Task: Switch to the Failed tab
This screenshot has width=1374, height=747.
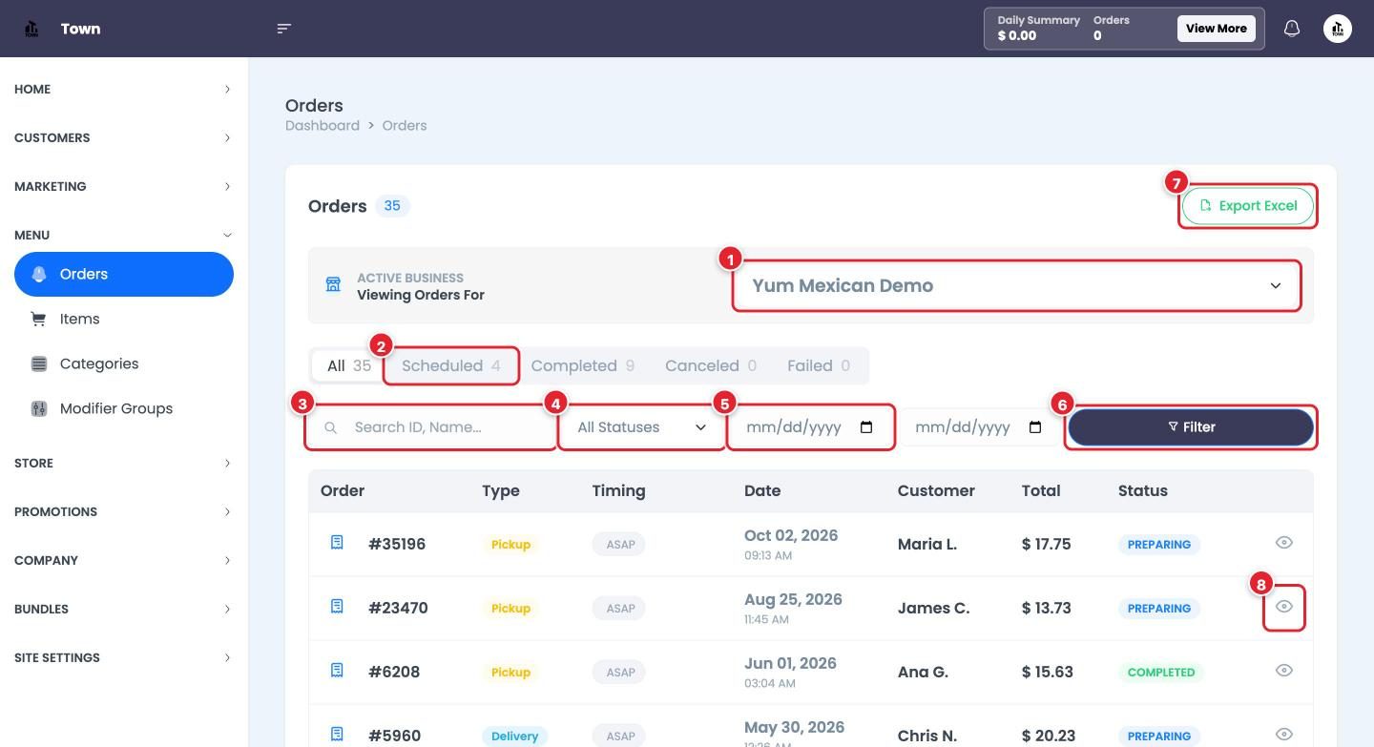Action: (819, 365)
